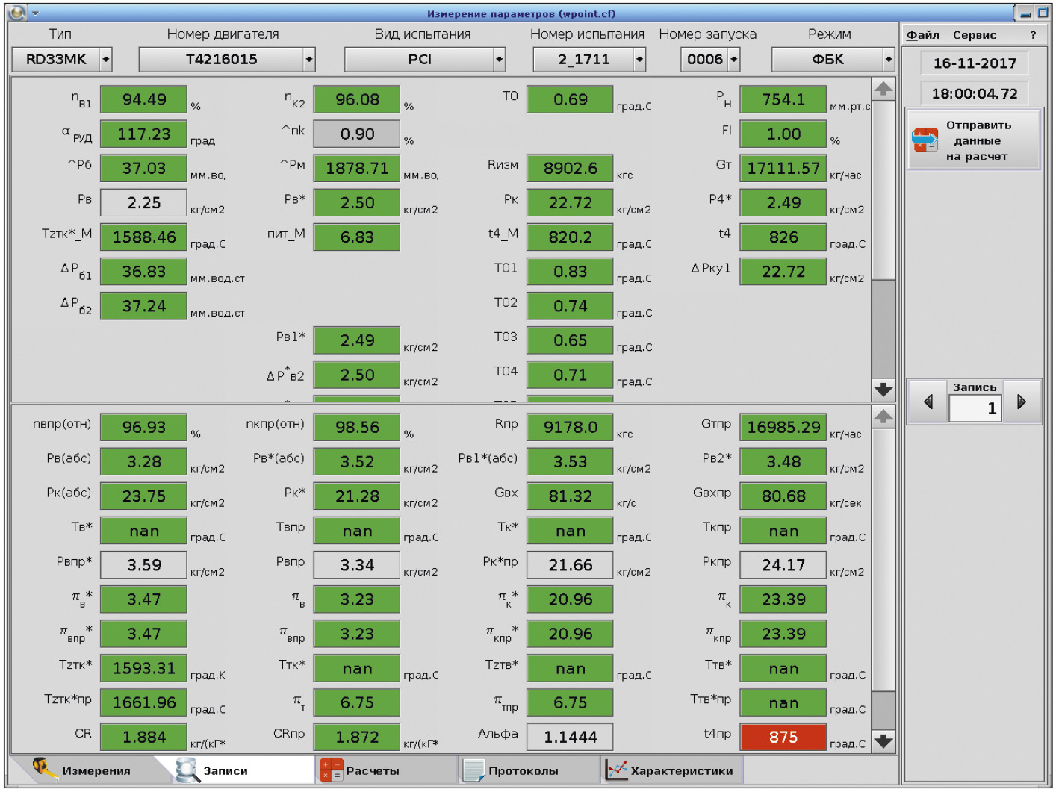Viewport: 1056px width, 792px height.
Task: Click the date field 16-11-2017
Action: (975, 63)
